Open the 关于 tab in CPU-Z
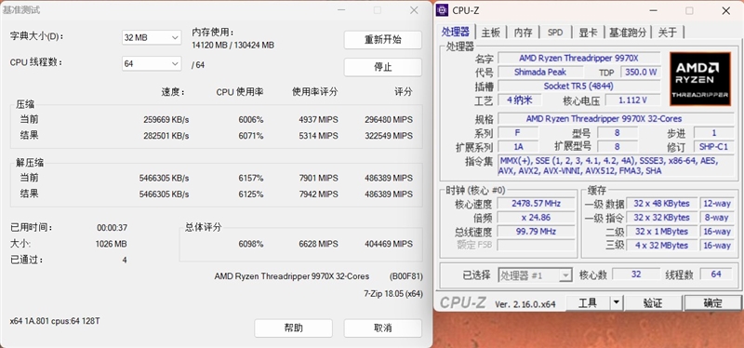Screen dimensions: 744x348 [x=668, y=33]
